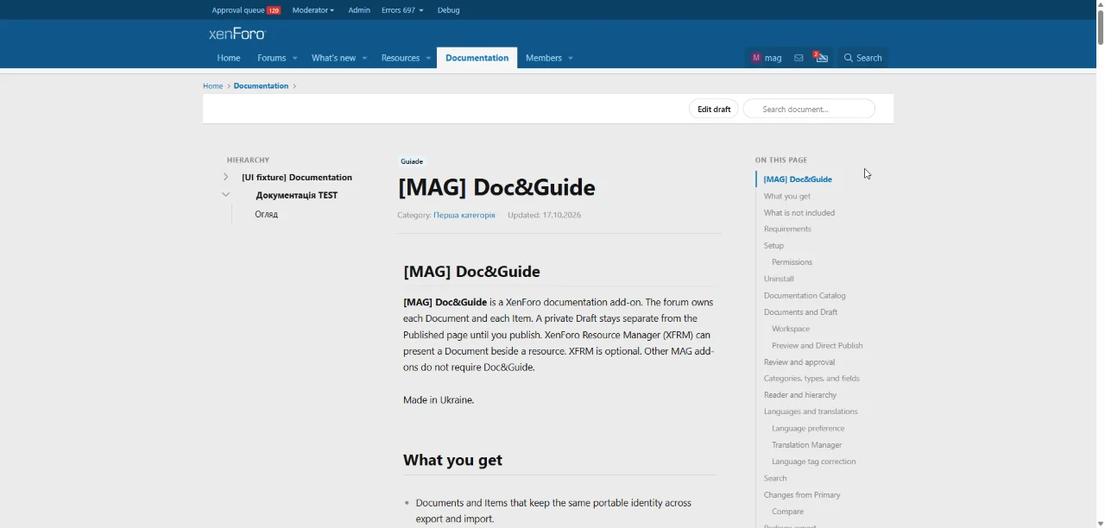Image resolution: width=1105 pixels, height=528 pixels.
Task: Open the Forums dropdown arrow
Action: pos(294,58)
